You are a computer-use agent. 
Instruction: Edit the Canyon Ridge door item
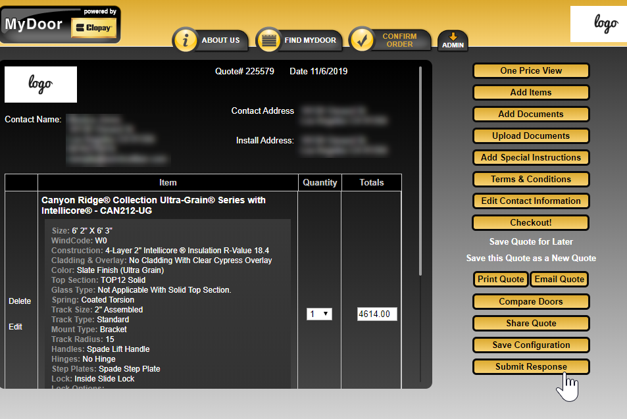click(x=15, y=327)
